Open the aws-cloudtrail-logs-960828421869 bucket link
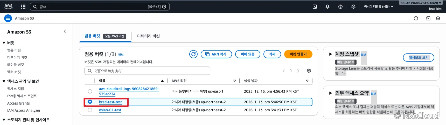Screen dimensions: 446x125 pyautogui.click(x=129, y=91)
